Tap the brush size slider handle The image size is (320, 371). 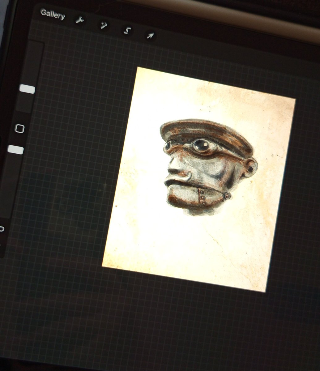tap(27, 89)
